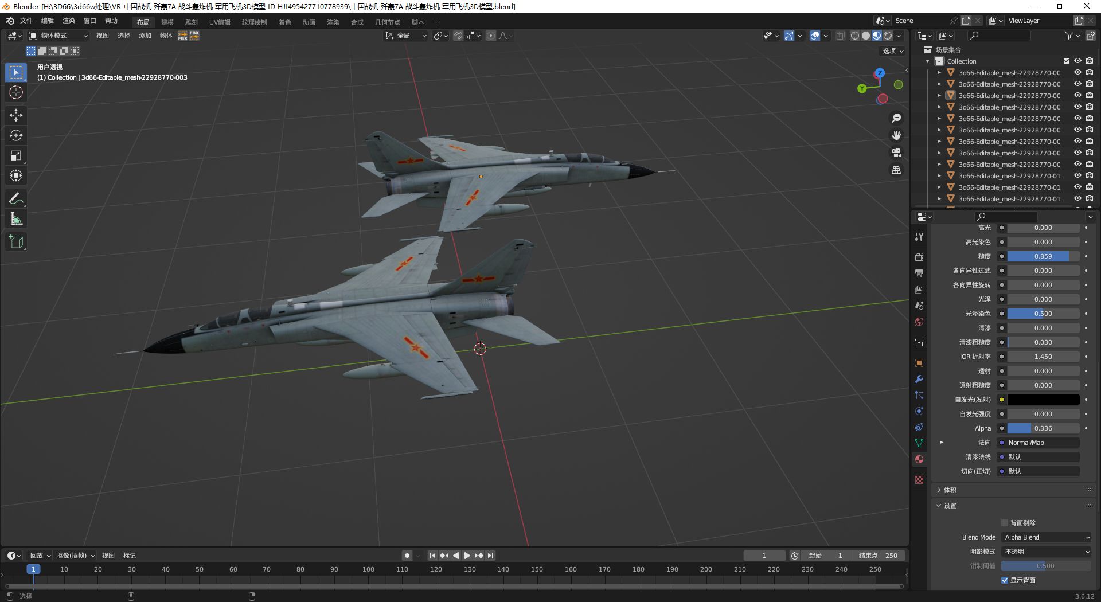Jump to the timeline start frame
1101x602 pixels.
(433, 556)
